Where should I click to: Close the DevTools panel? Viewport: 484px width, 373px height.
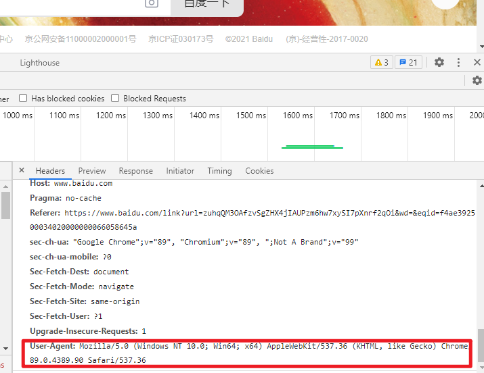477,63
